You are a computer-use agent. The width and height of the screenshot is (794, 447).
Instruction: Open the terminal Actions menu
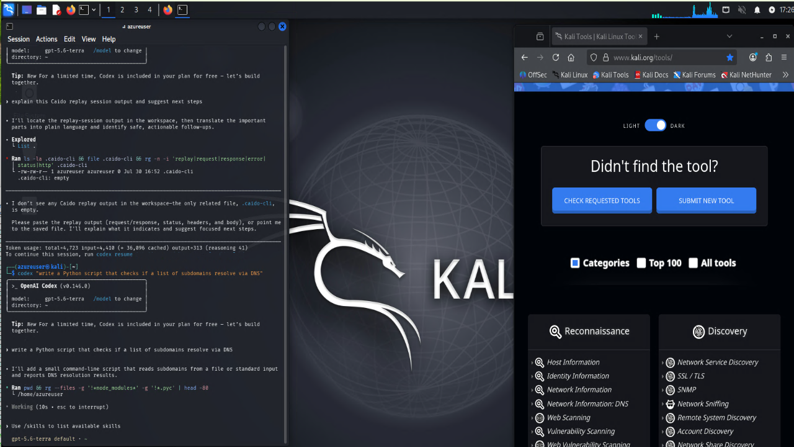click(x=47, y=39)
